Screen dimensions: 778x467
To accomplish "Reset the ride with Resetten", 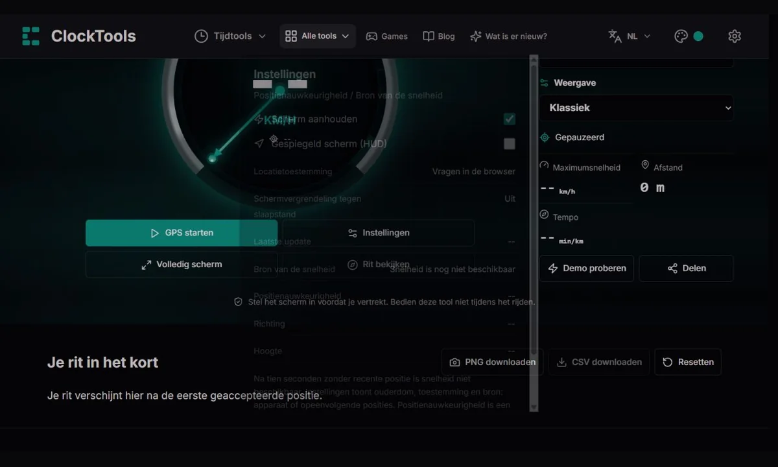I will click(688, 362).
